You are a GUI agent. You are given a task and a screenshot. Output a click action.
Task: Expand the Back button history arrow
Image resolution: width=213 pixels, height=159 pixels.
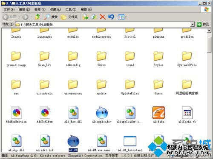19,17
